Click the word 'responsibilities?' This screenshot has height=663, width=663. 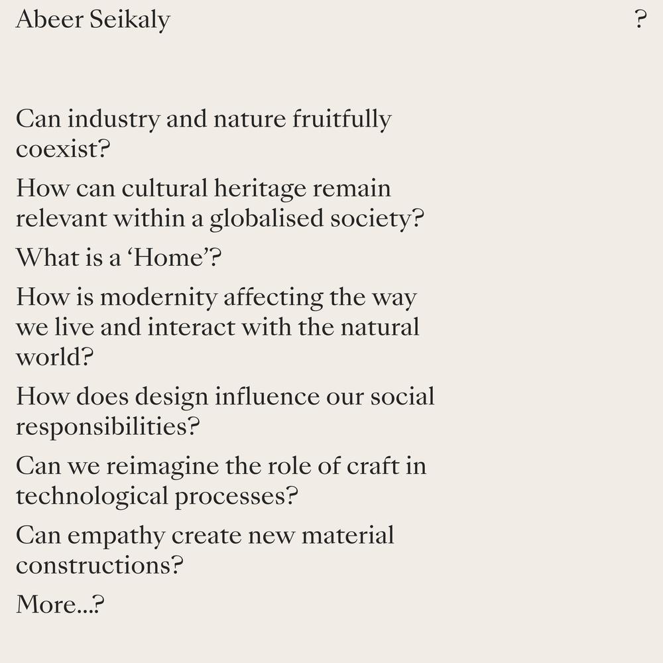[x=108, y=427]
